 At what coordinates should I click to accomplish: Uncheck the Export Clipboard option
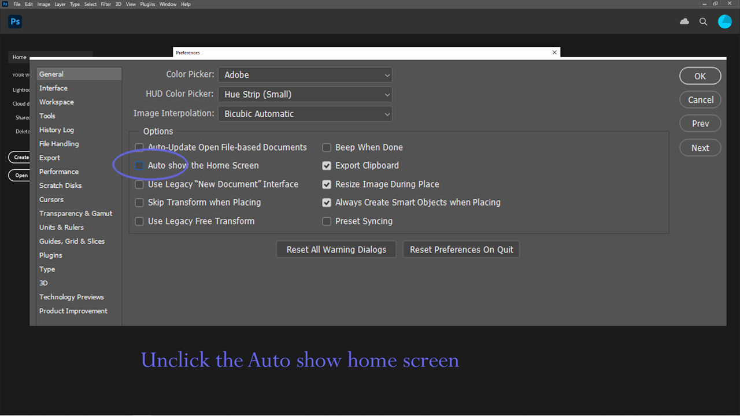tap(327, 165)
